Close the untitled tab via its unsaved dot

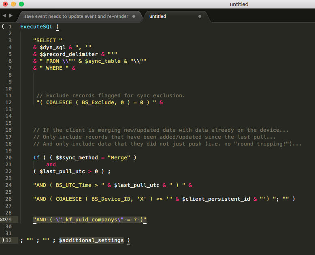pos(200,16)
